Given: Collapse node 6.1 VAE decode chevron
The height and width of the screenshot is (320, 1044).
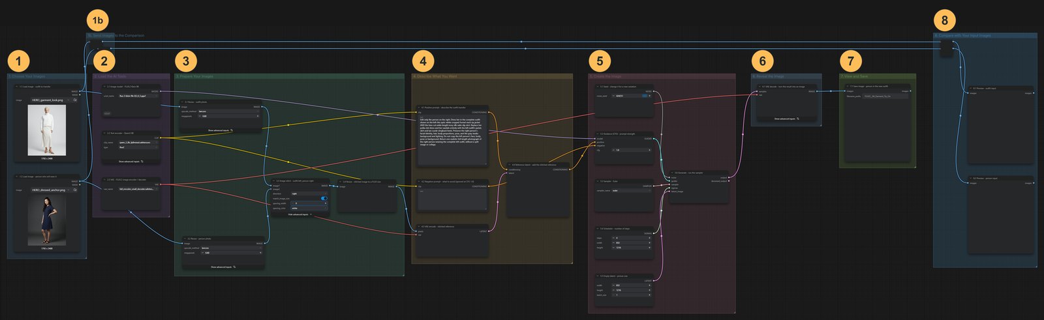Looking at the screenshot, I should 759,86.
